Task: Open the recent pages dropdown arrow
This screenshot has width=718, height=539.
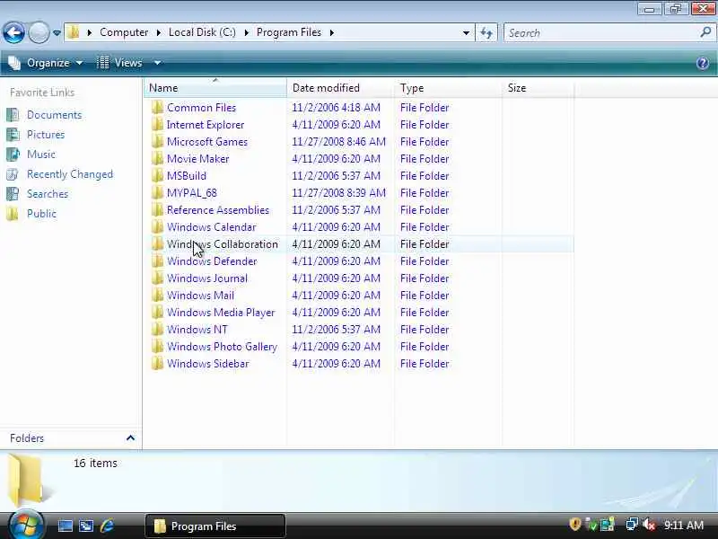Action: (x=57, y=33)
